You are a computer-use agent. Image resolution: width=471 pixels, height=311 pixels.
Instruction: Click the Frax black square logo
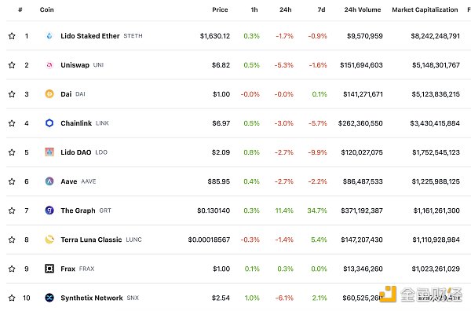click(x=49, y=269)
